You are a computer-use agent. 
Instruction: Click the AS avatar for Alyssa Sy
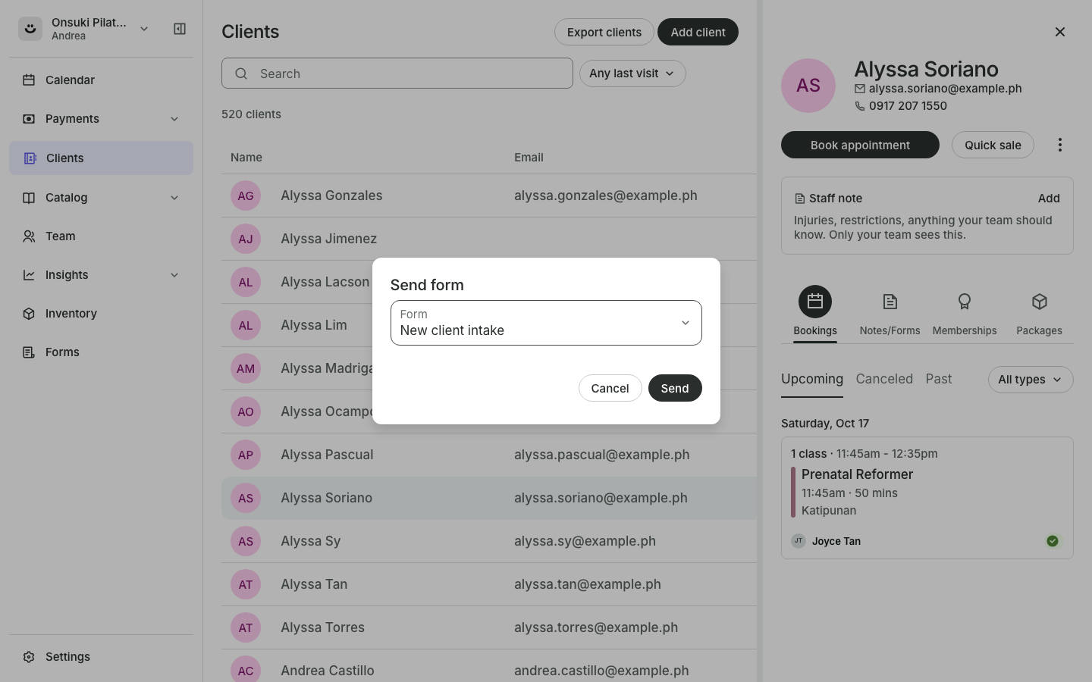coord(246,541)
